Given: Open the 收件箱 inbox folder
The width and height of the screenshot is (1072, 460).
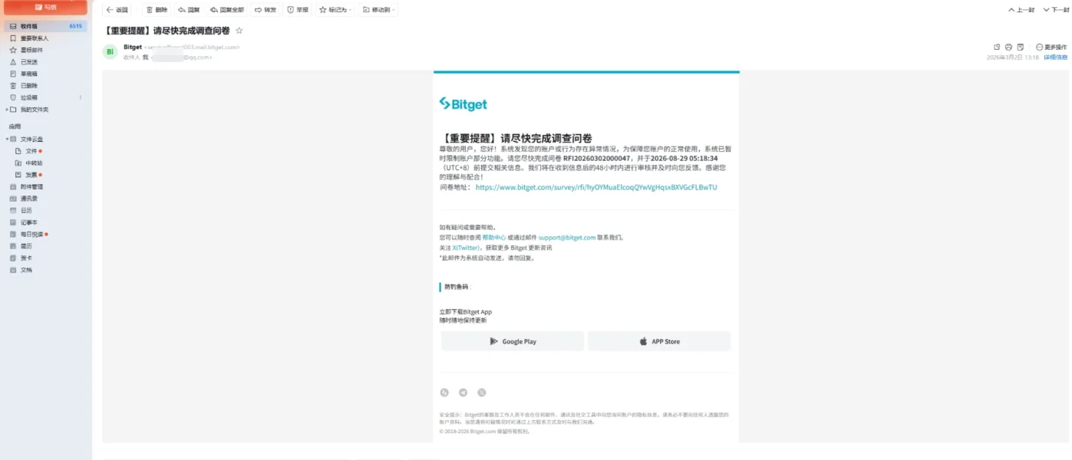Looking at the screenshot, I should tap(45, 26).
